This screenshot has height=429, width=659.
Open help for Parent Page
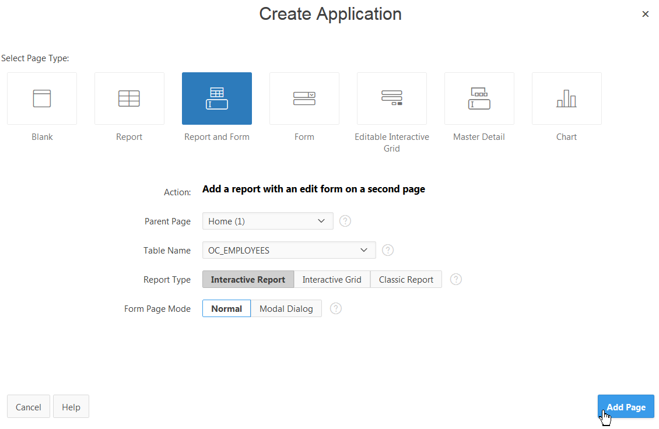[x=345, y=221]
